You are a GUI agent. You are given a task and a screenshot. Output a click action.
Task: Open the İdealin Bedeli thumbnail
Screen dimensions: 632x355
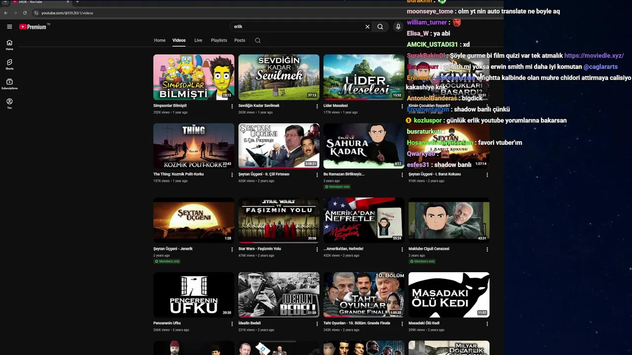[x=279, y=295]
